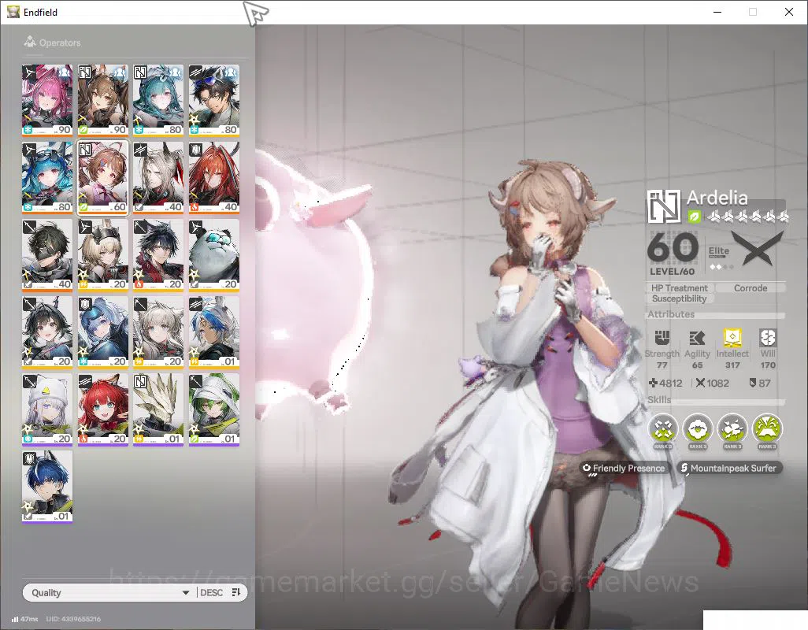This screenshot has width=808, height=630.
Task: Open the green volcano eruption skill icon
Action: 767,429
